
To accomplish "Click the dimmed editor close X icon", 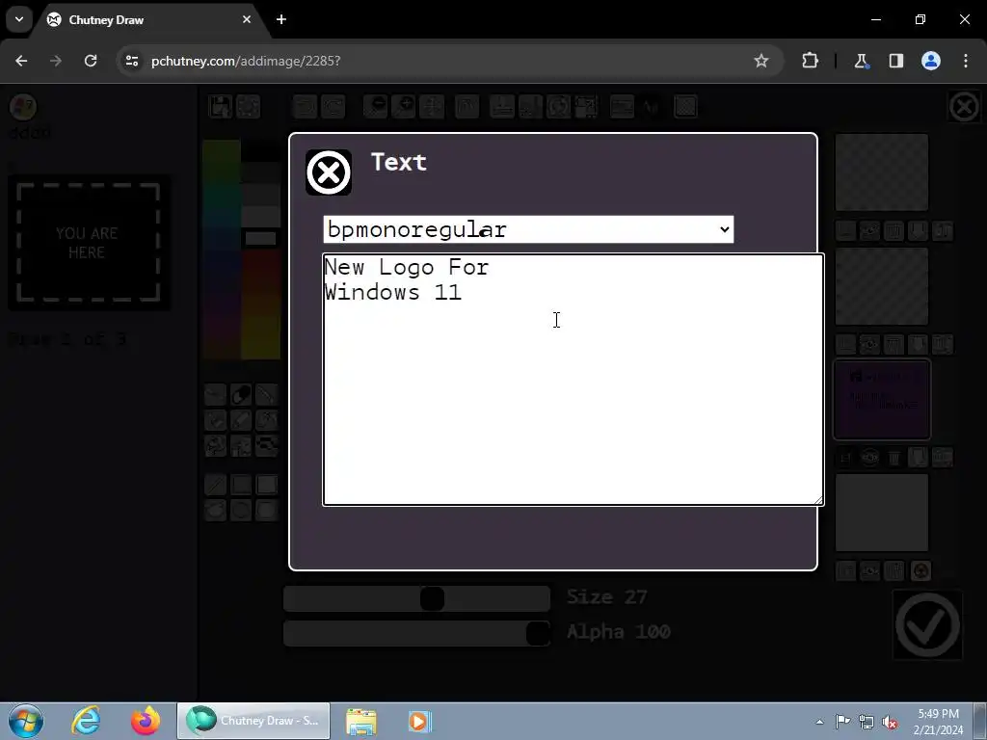I will click(x=964, y=106).
